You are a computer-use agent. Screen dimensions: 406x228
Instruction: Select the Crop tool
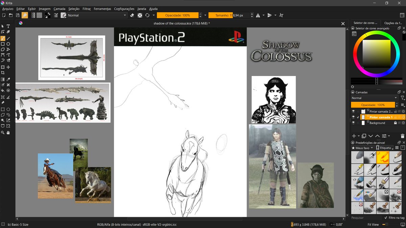pyautogui.click(x=3, y=73)
